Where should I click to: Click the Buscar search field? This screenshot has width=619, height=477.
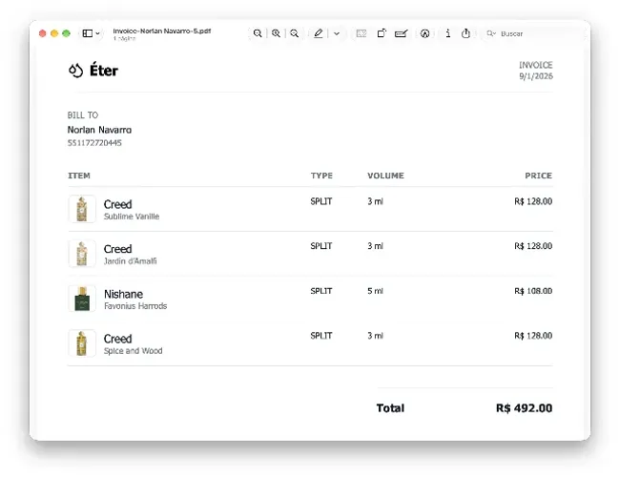[533, 33]
